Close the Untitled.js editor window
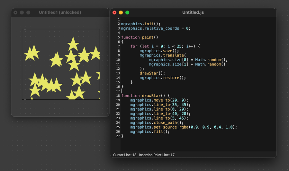The image size is (289, 171). coord(114,13)
